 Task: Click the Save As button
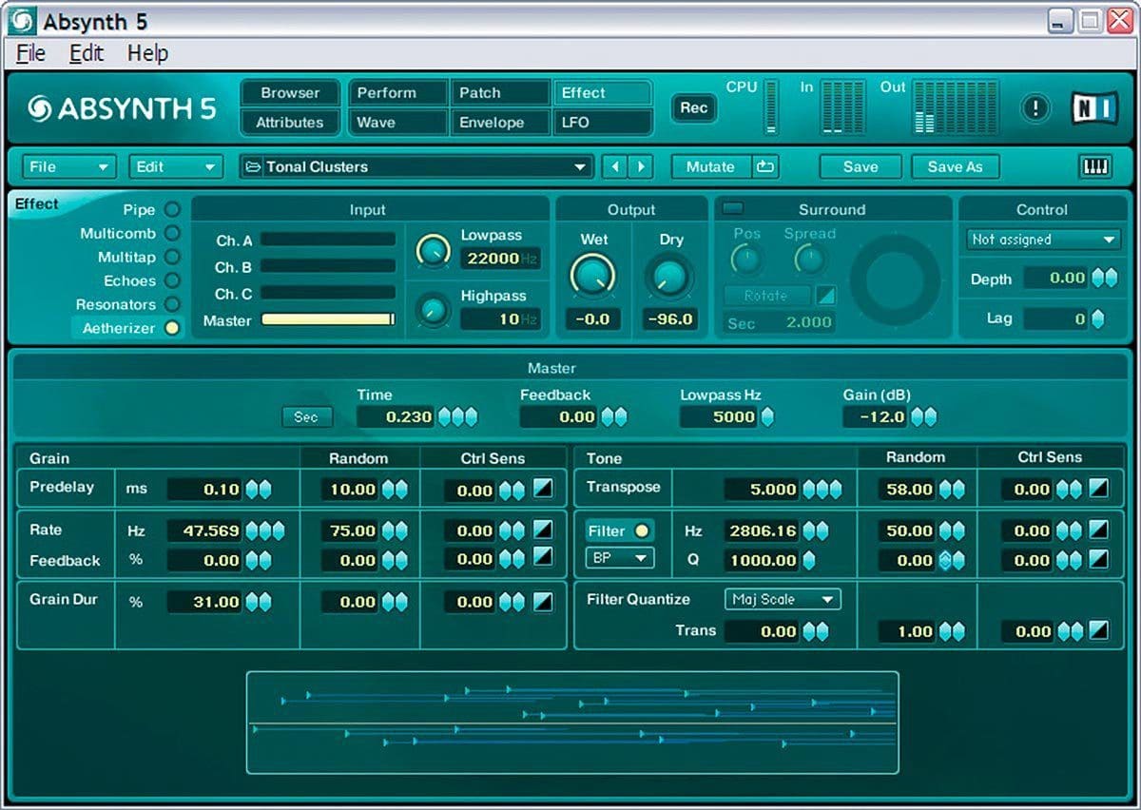[x=955, y=166]
